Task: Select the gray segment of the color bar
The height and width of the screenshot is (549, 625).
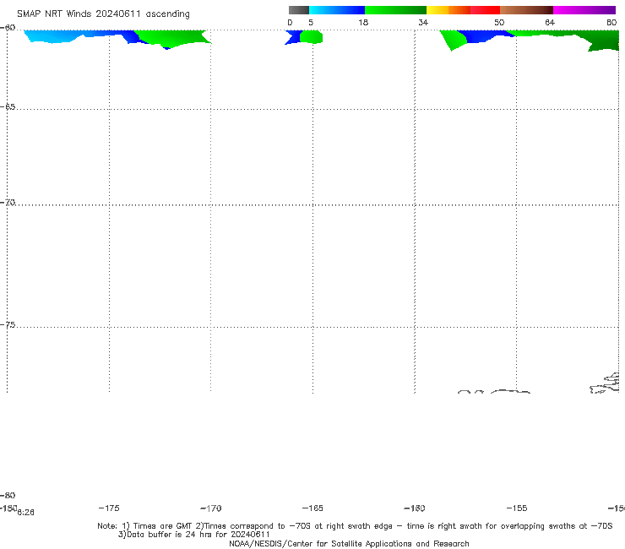Action: point(299,10)
